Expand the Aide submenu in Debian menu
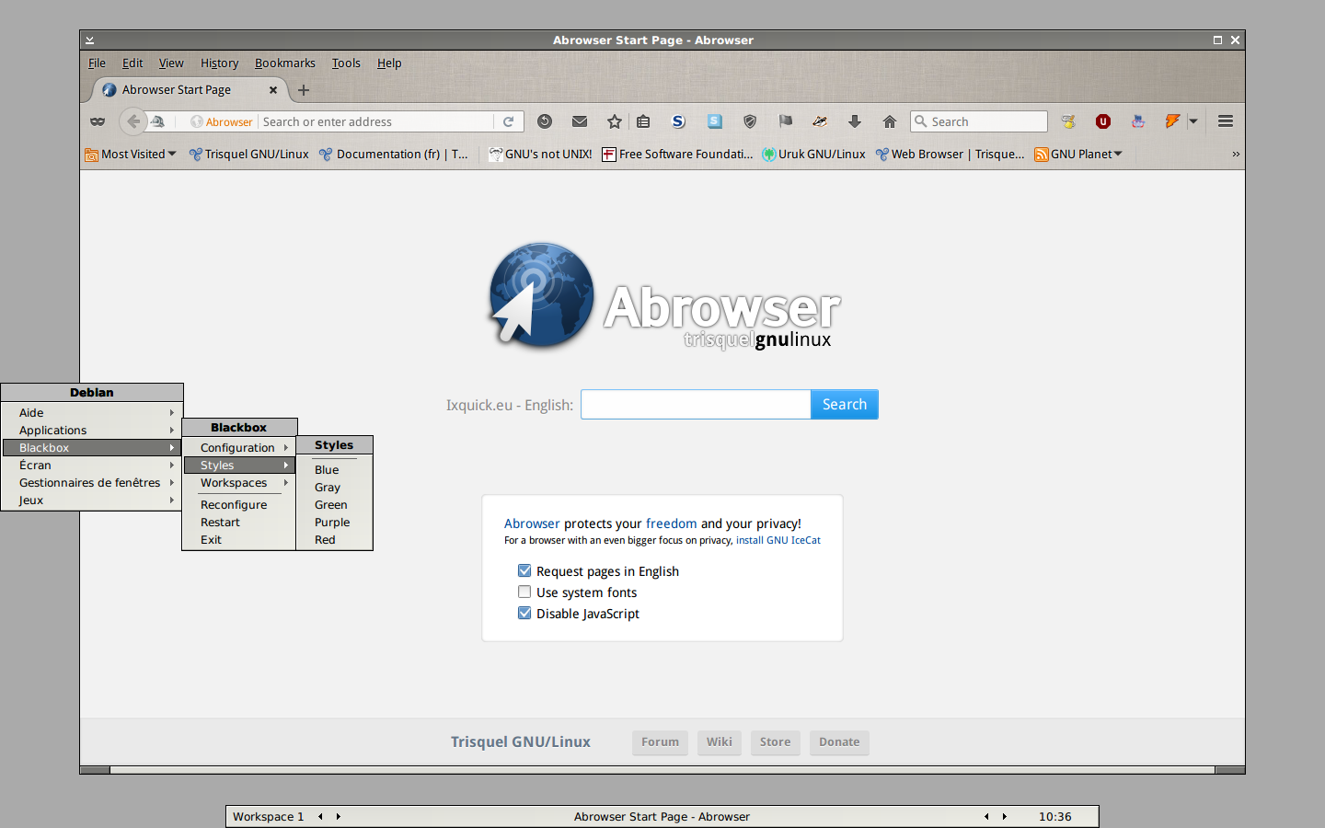Screen dimensions: 1325x828 [92, 412]
